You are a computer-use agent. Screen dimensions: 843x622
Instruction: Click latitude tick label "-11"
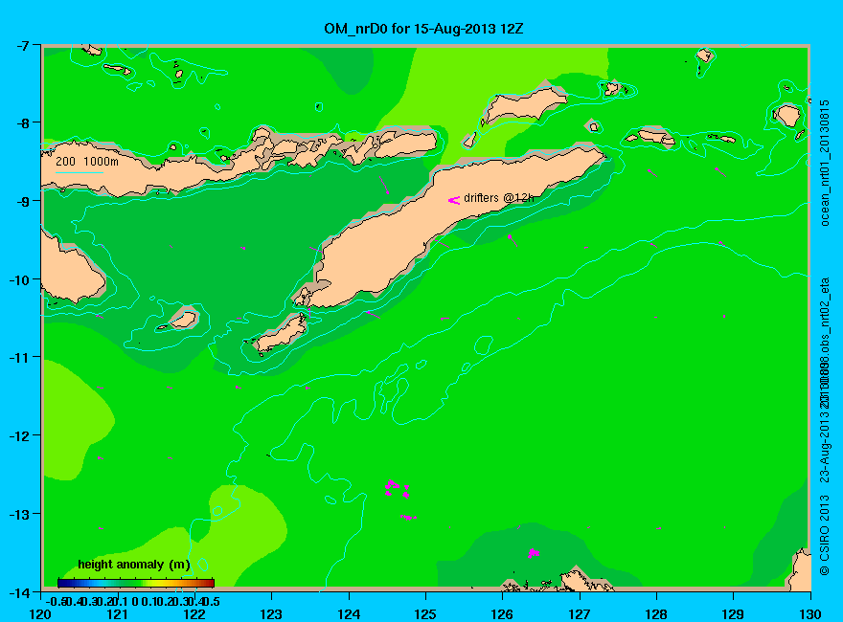[x=18, y=357]
